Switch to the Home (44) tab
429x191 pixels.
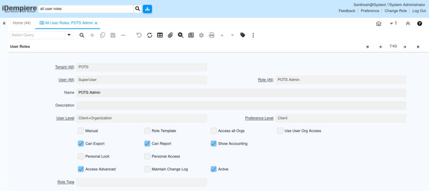click(22, 23)
